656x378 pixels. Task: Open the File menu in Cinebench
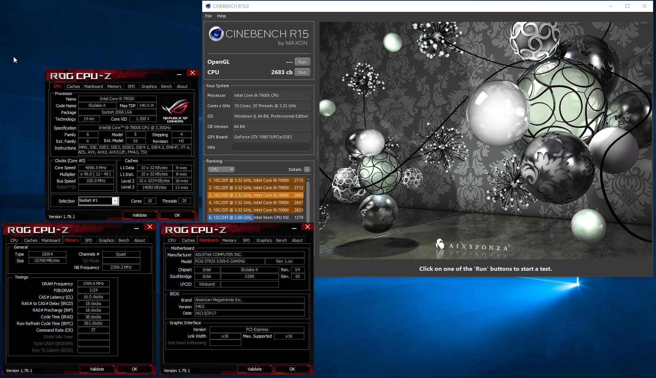pos(209,16)
